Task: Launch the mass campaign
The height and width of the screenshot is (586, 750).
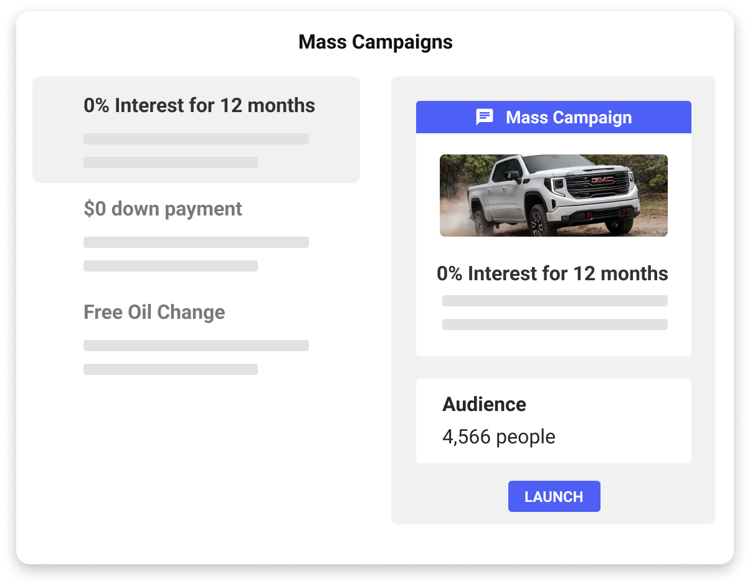Action: pos(554,496)
